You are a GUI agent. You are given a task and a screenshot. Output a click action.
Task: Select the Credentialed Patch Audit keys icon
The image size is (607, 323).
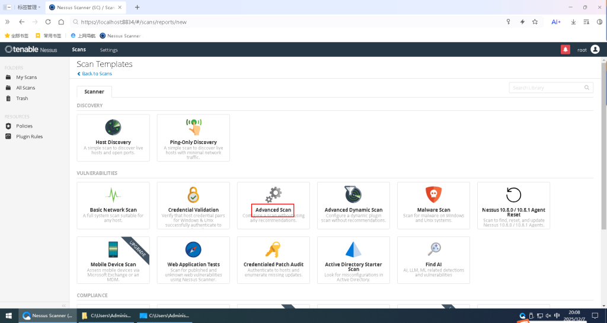[x=273, y=249]
